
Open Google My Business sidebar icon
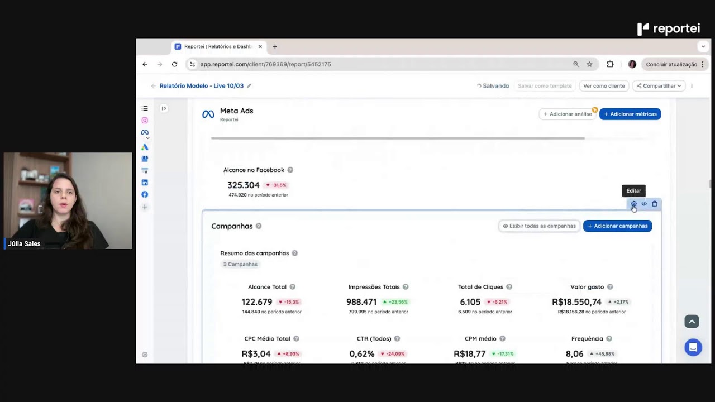[x=145, y=159]
